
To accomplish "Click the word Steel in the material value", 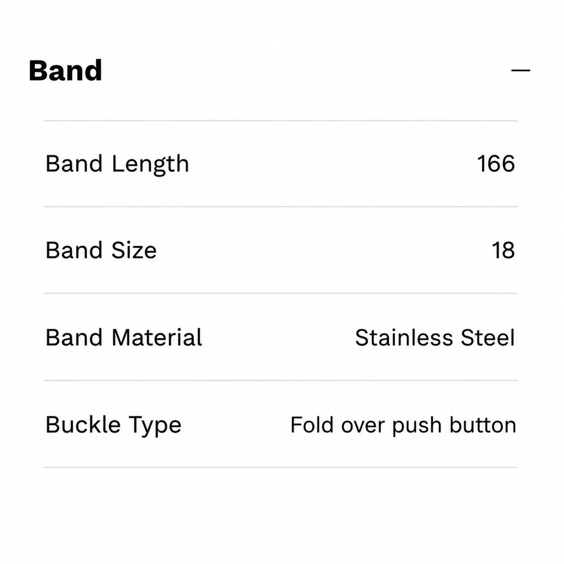I will pos(488,337).
